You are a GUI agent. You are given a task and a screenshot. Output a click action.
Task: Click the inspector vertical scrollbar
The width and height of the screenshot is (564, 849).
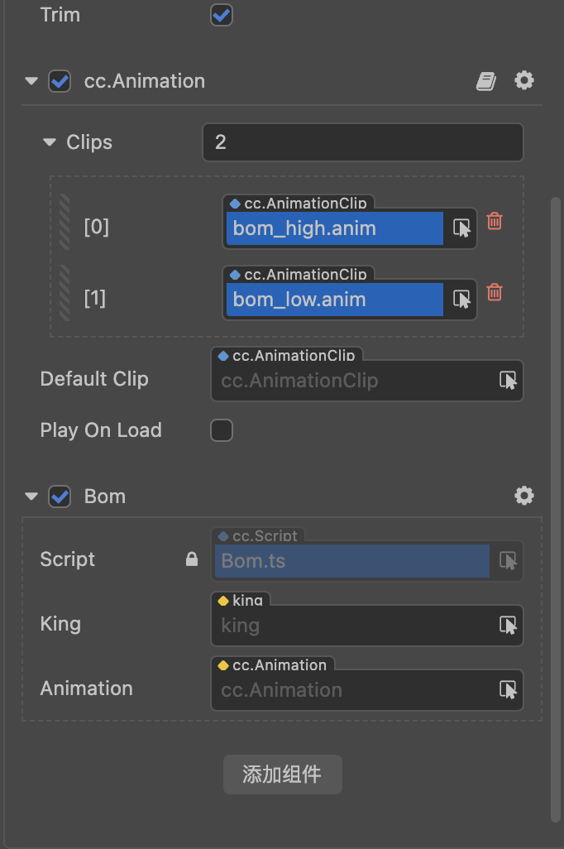pyautogui.click(x=555, y=496)
